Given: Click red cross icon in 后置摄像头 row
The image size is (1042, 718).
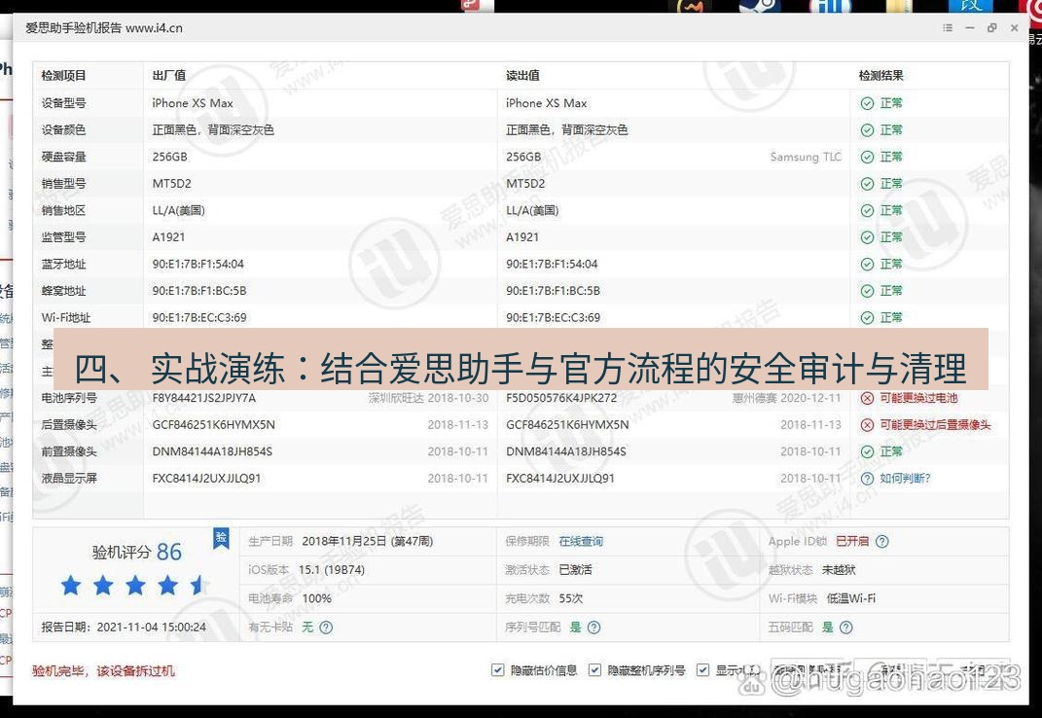Looking at the screenshot, I should [x=867, y=425].
